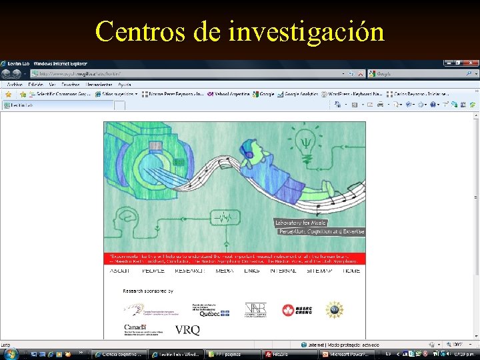Open the WordPress Keyboard bookmark
This screenshot has width=480, height=360.
352,94
